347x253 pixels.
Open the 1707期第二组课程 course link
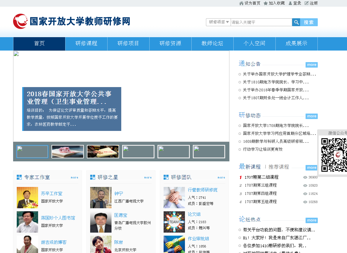point(261,177)
